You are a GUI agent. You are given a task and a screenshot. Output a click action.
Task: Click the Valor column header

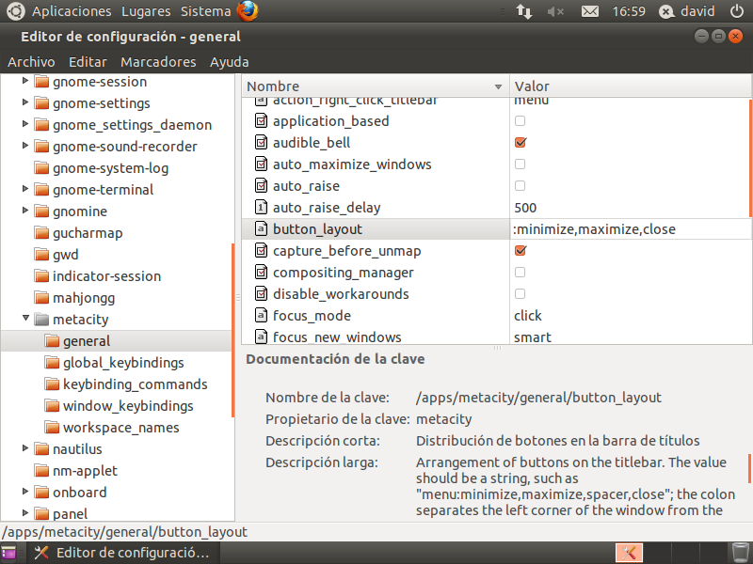631,86
